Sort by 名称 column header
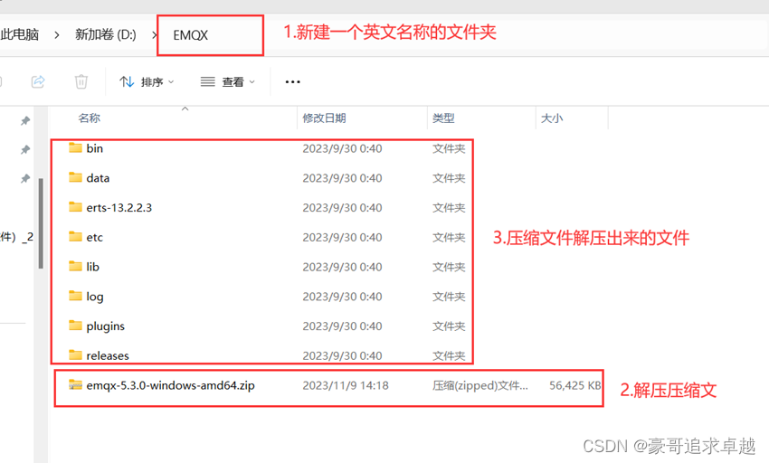Screen dimensions: 769x463 click(x=90, y=118)
